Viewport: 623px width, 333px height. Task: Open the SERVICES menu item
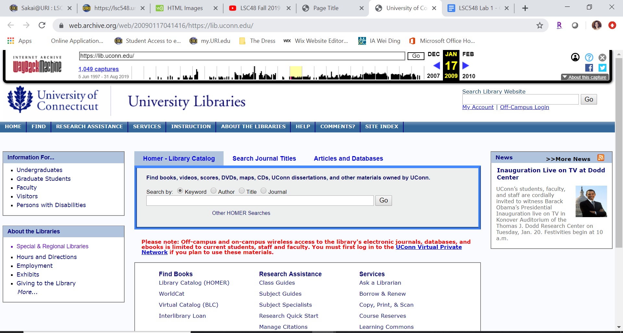[147, 127]
